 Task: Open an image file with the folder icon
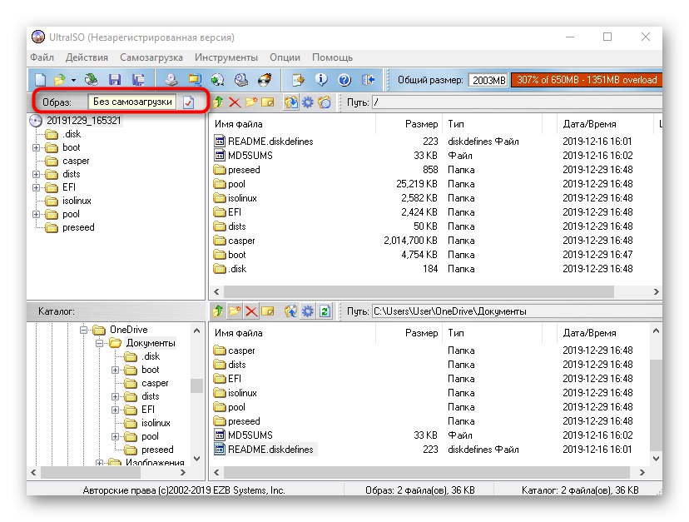(x=59, y=80)
